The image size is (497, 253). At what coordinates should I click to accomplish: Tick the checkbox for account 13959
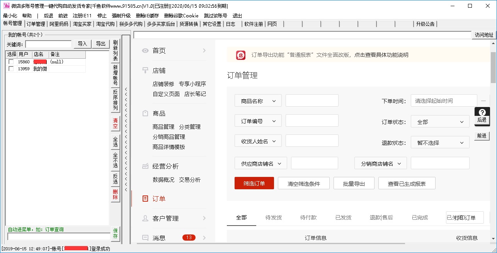[11, 69]
